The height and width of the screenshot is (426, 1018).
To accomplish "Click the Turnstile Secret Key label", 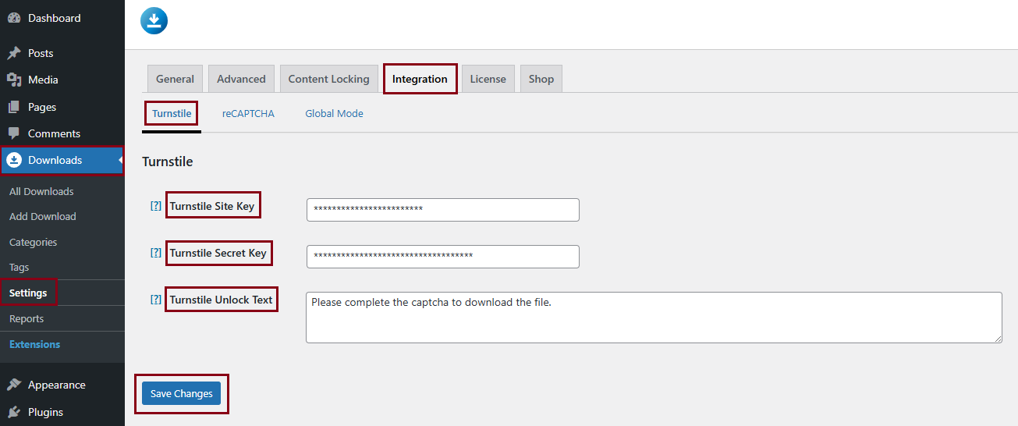I will (x=218, y=253).
